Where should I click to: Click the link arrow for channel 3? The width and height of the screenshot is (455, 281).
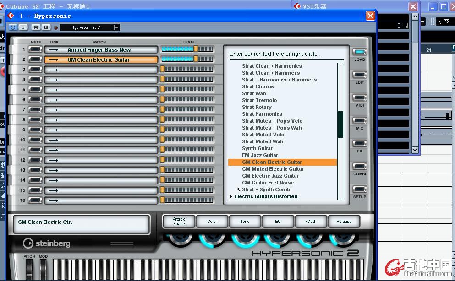(x=54, y=70)
